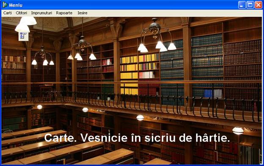Minimize the Meniu window
Image resolution: width=264 pixels, height=166 pixels.
click(242, 5)
